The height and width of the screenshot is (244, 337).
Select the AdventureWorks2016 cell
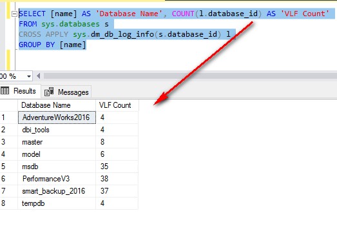click(57, 117)
